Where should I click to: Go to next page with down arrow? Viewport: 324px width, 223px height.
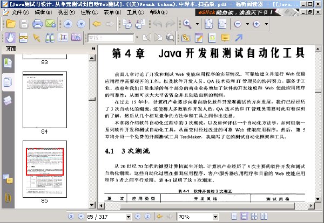pos(81,24)
